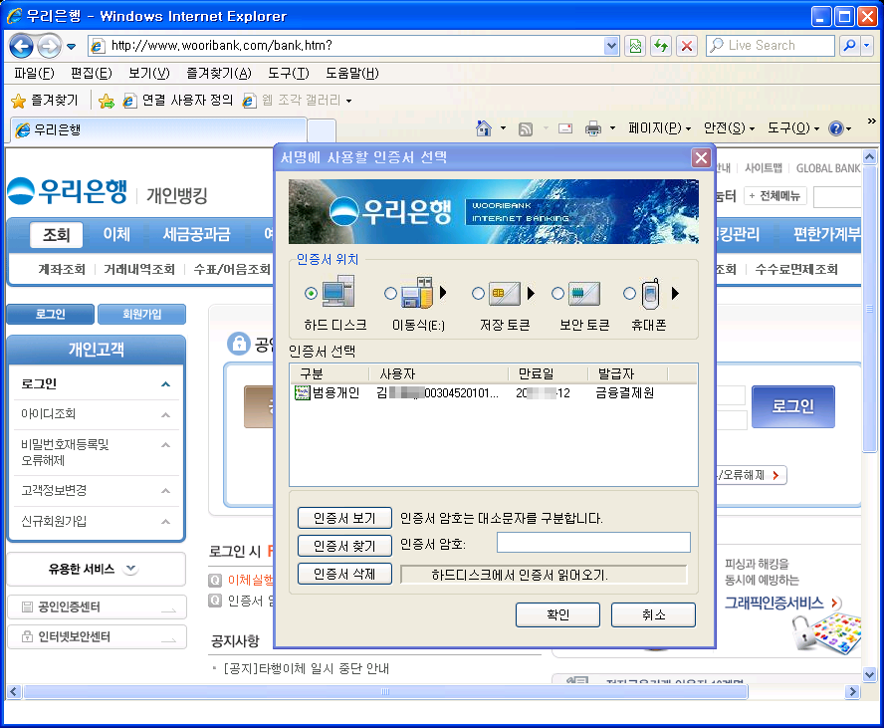
Task: Open the 웹 조각 갤러리 dropdown
Action: click(297, 101)
